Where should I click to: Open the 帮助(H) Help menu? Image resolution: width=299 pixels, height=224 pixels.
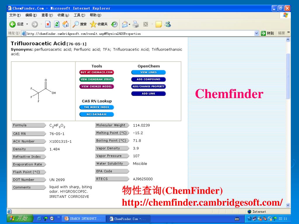[x=95, y=15]
